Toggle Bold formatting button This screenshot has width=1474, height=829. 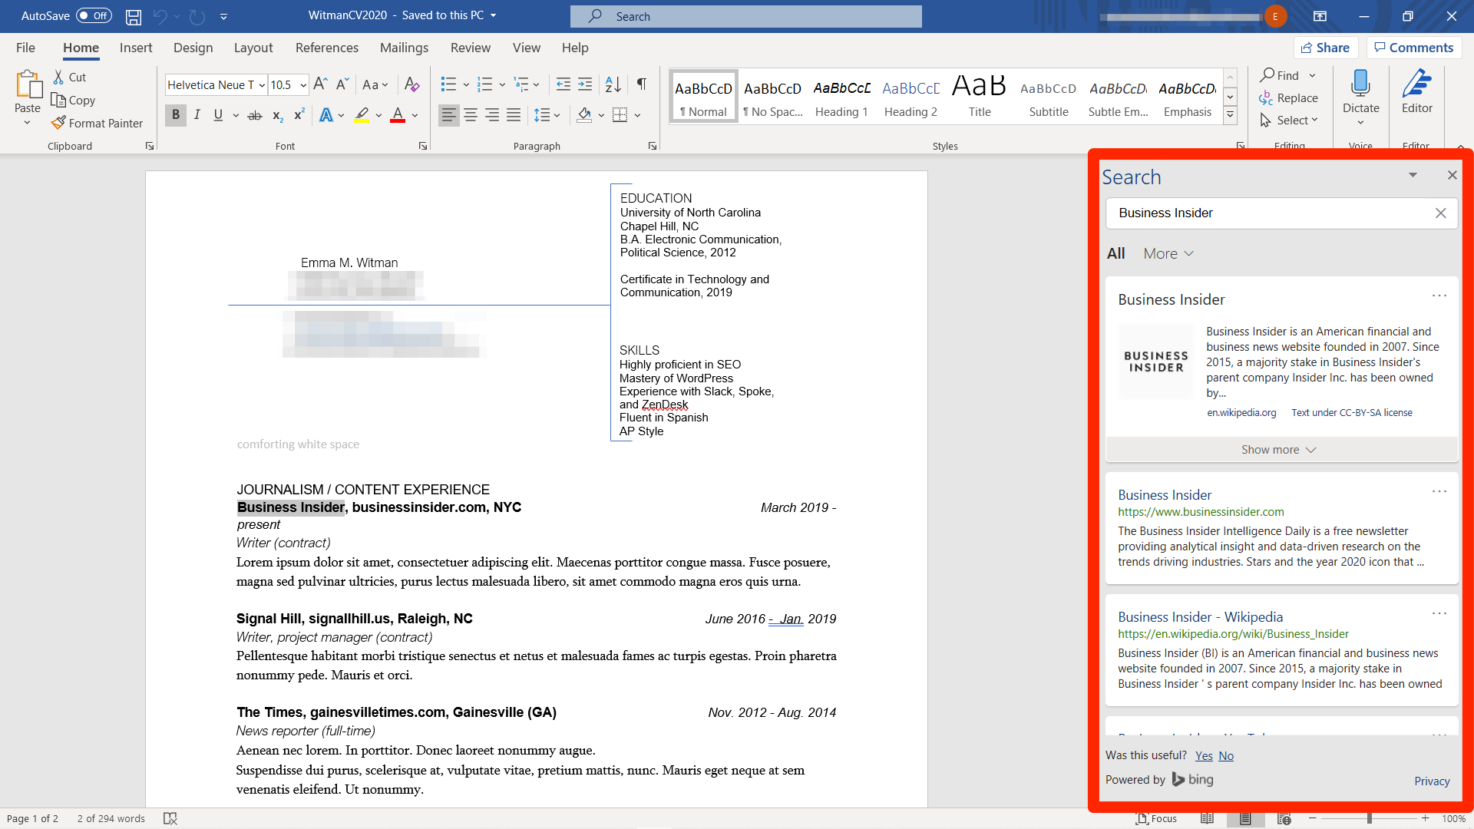point(176,115)
